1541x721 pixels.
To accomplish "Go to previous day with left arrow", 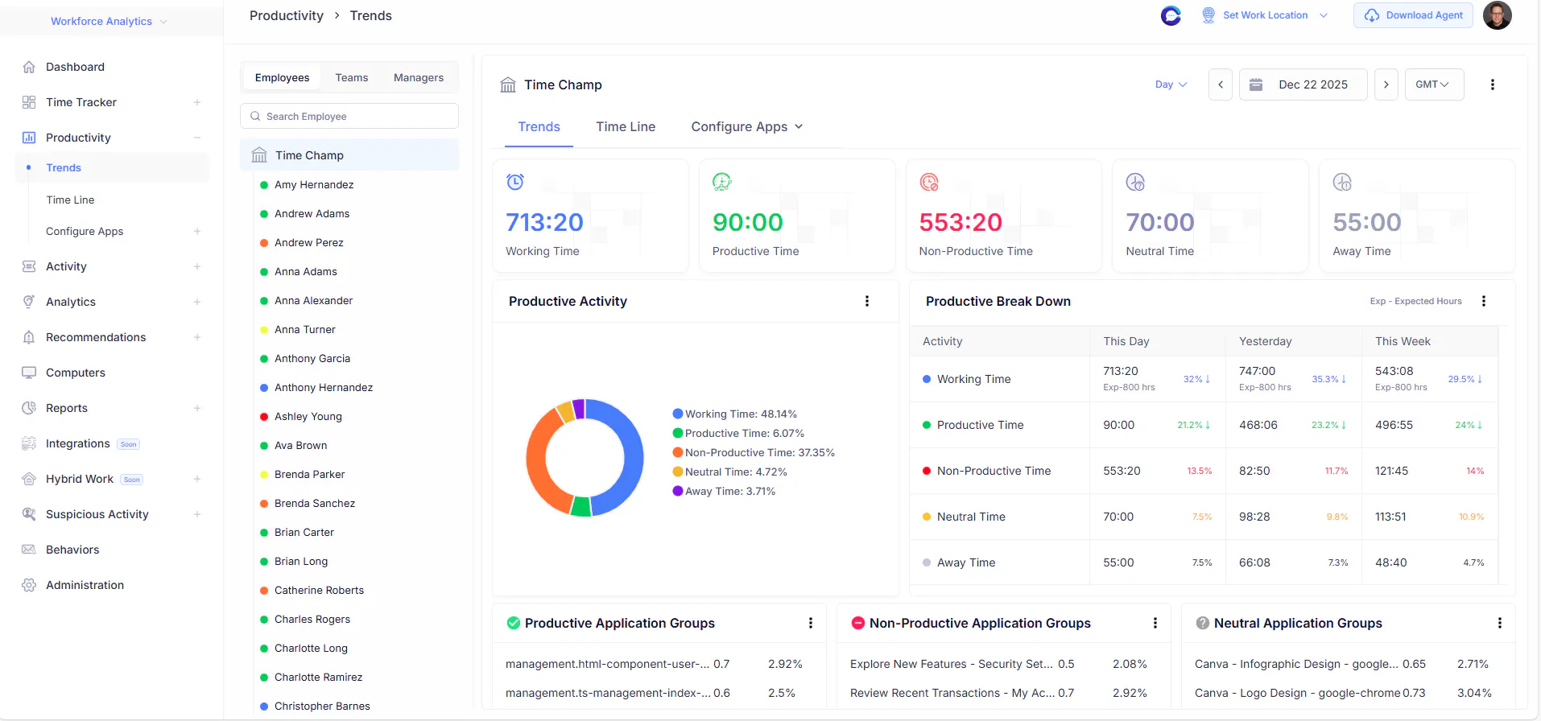I will pyautogui.click(x=1221, y=84).
